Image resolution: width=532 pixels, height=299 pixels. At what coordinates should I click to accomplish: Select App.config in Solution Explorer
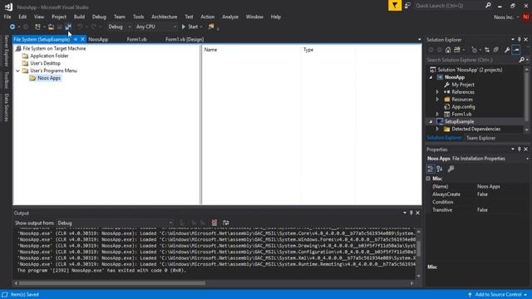pos(463,107)
